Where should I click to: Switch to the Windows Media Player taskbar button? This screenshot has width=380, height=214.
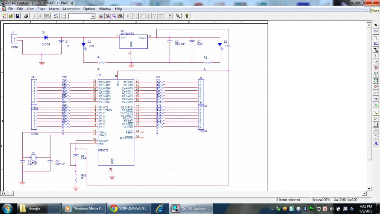(84, 208)
